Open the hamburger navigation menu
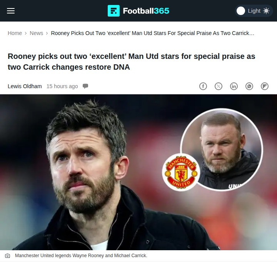277x266 pixels. [11, 11]
